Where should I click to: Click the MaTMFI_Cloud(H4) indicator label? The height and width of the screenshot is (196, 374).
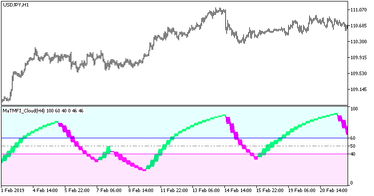click(23, 111)
